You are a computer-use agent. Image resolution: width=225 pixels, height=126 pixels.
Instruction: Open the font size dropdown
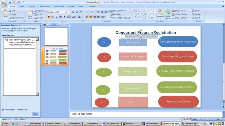pos(70,12)
